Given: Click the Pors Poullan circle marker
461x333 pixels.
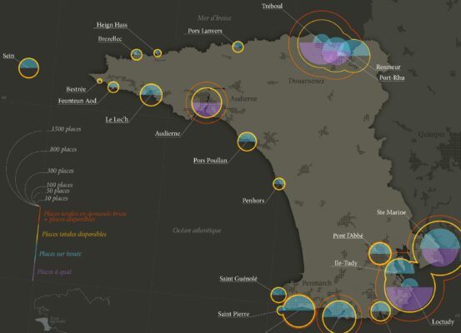Looking at the screenshot, I should 247,142.
